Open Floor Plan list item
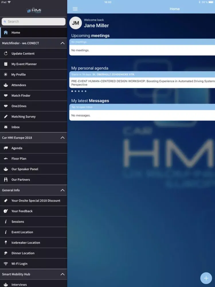This screenshot has width=215, height=287. click(34, 158)
